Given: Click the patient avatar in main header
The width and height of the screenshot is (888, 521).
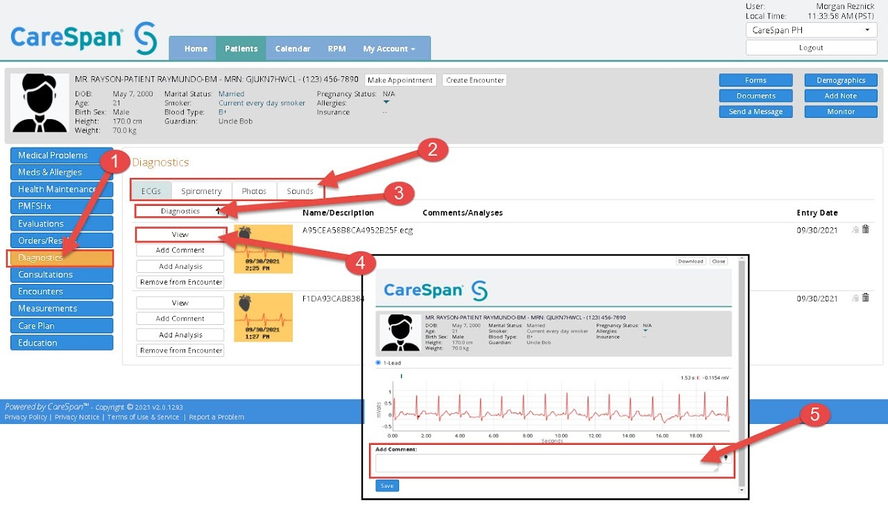Looking at the screenshot, I should (40, 103).
